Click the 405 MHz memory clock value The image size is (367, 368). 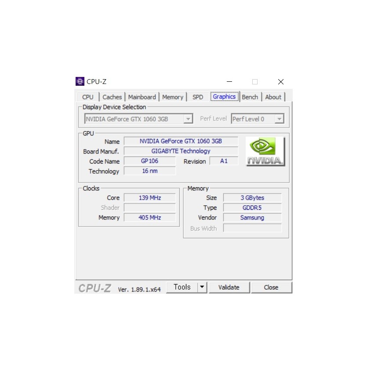pyautogui.click(x=149, y=218)
